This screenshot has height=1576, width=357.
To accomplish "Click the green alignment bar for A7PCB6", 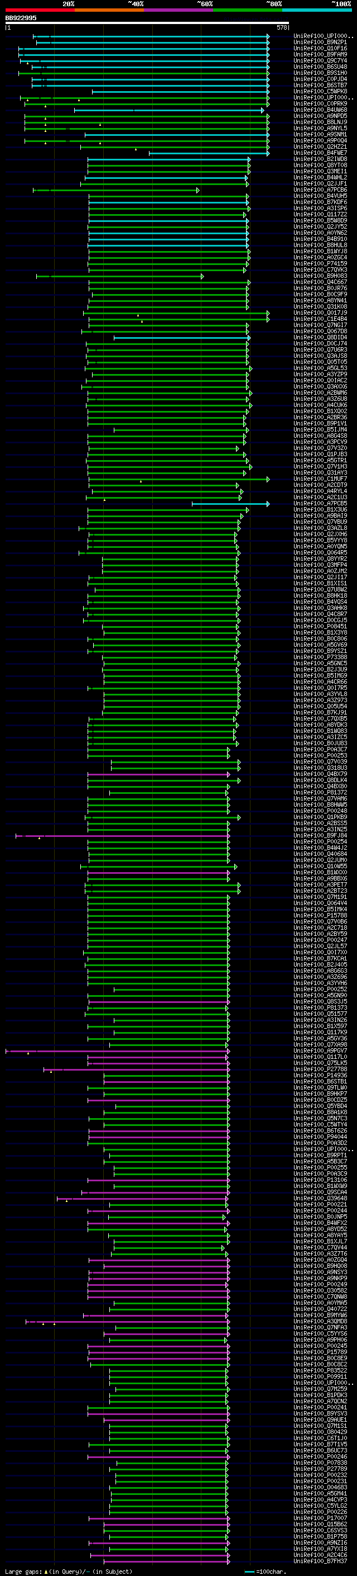I will [x=116, y=190].
